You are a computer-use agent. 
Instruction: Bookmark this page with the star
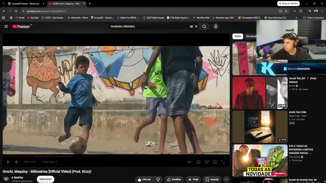pos(286,11)
